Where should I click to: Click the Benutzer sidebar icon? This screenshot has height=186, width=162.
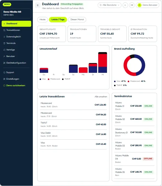click(x=4, y=56)
